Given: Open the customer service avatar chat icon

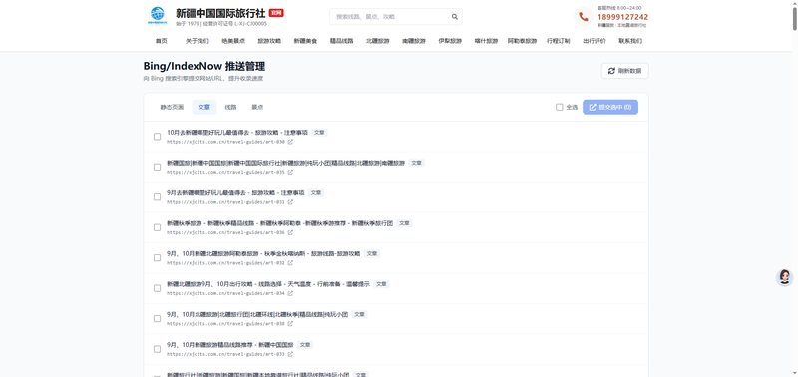Looking at the screenshot, I should [x=784, y=277].
